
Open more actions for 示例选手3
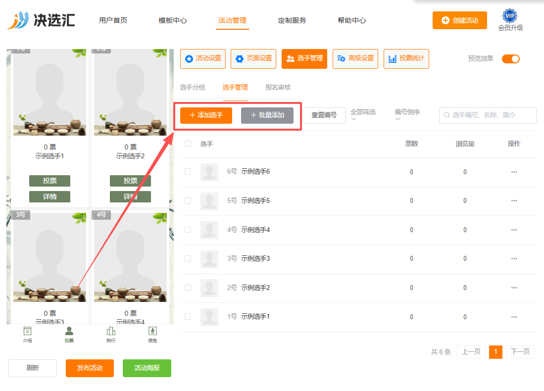click(x=514, y=258)
